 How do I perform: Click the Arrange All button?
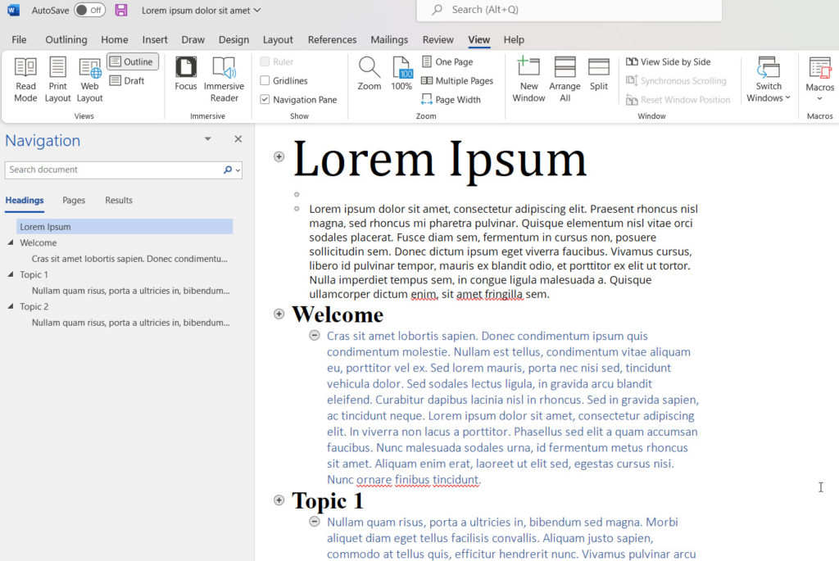(x=565, y=78)
